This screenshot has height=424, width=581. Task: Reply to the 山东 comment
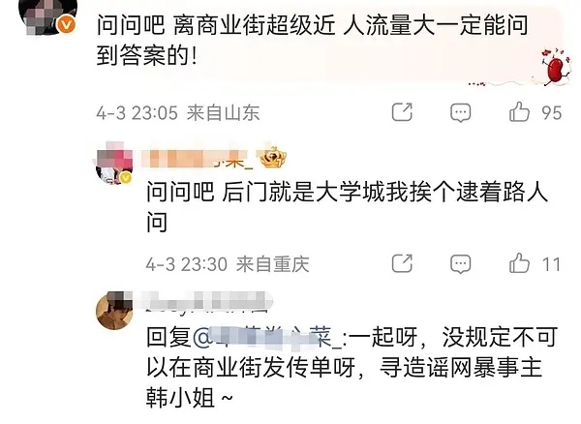tap(461, 112)
